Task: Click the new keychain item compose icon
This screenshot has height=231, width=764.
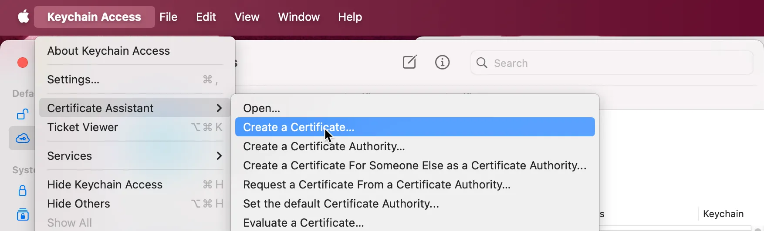Action: [x=409, y=63]
